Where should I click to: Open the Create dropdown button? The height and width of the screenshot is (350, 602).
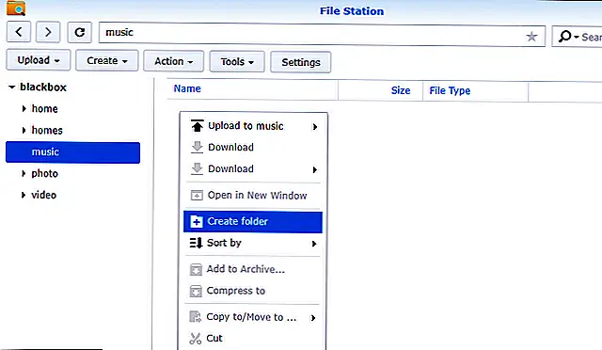[106, 61]
